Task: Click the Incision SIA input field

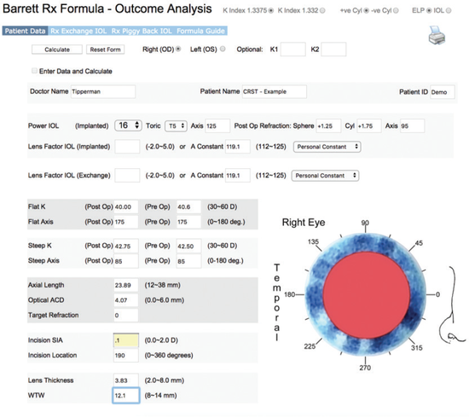Action: coord(126,340)
